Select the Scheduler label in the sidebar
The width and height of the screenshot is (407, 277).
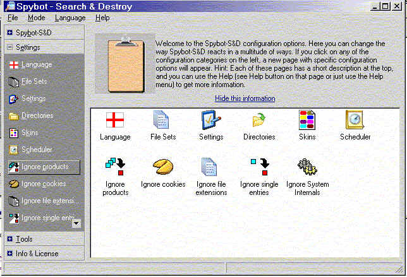(37, 150)
